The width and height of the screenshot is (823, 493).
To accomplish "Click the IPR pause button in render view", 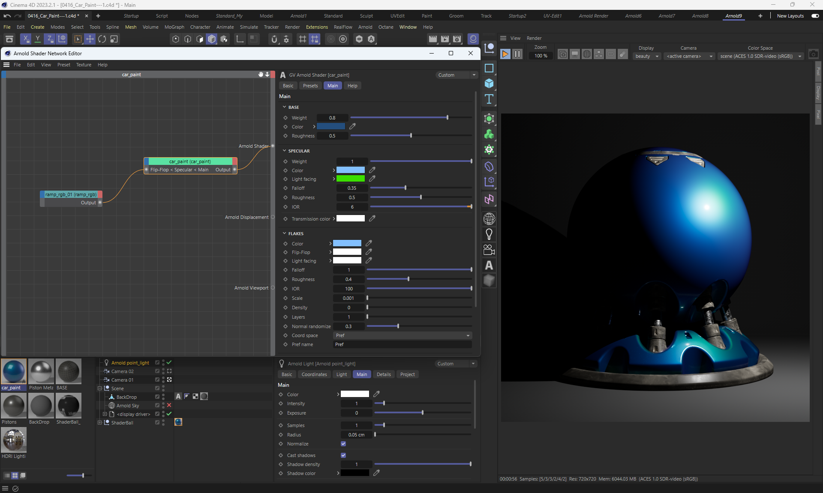I will point(517,54).
